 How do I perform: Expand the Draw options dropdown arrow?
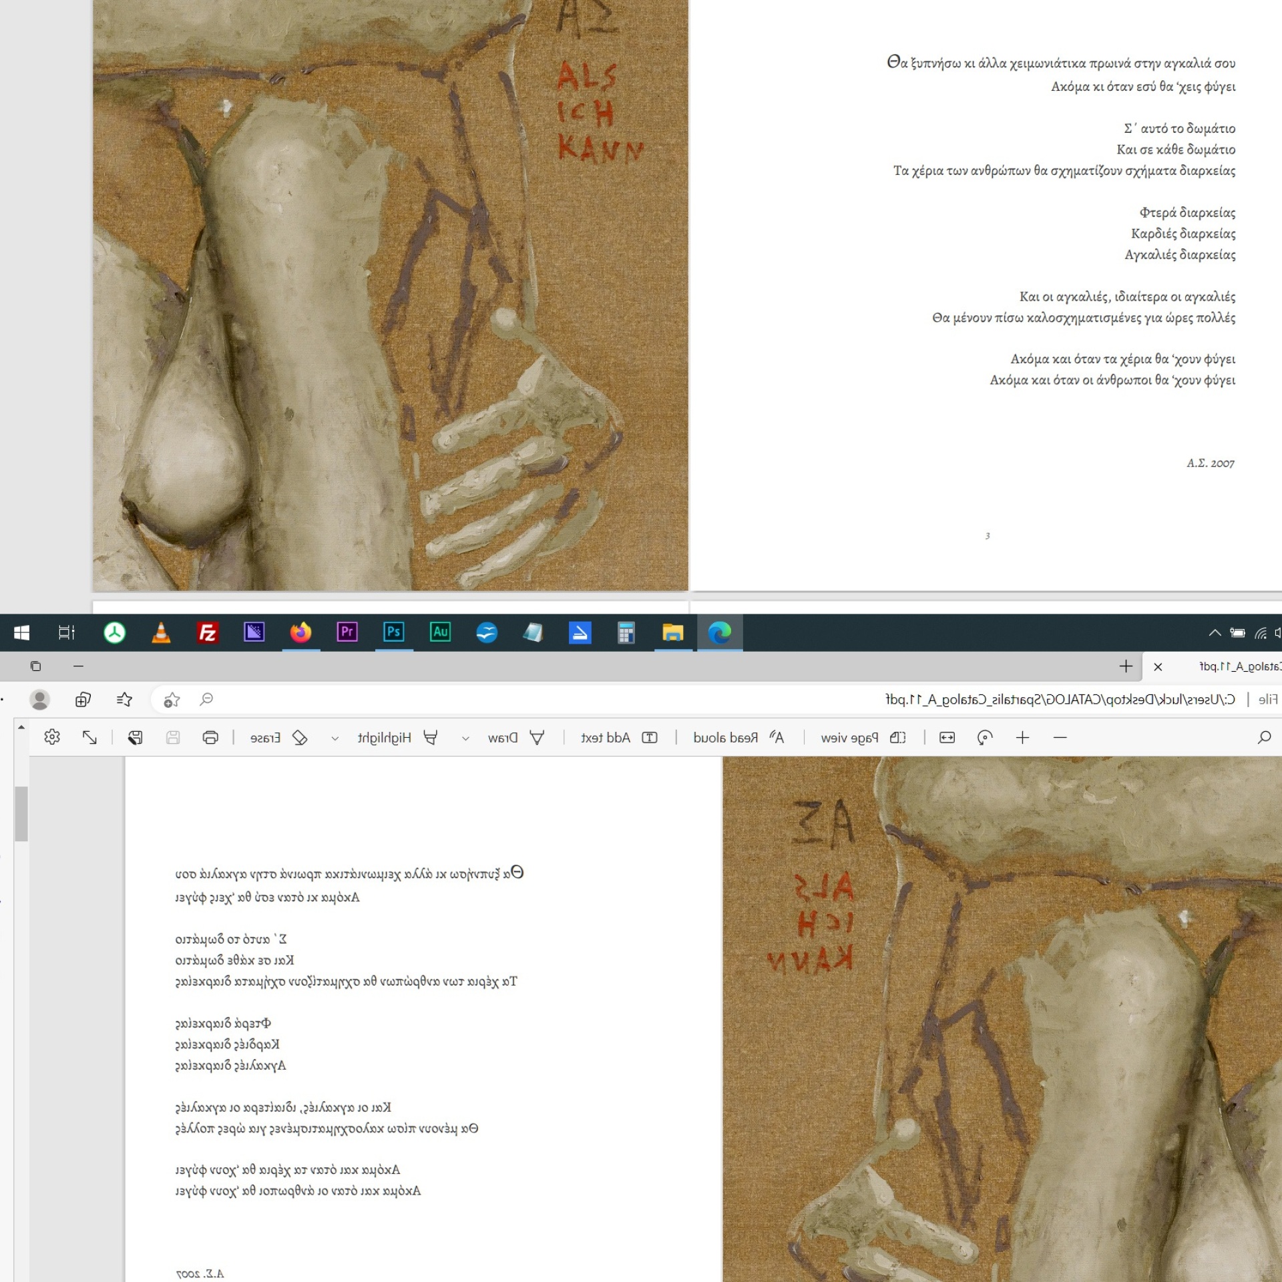[x=465, y=738]
